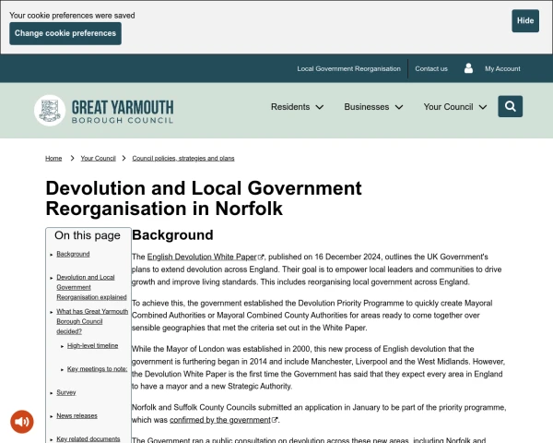The width and height of the screenshot is (553, 443).
Task: Go to the Home breadcrumb
Action: (x=53, y=159)
